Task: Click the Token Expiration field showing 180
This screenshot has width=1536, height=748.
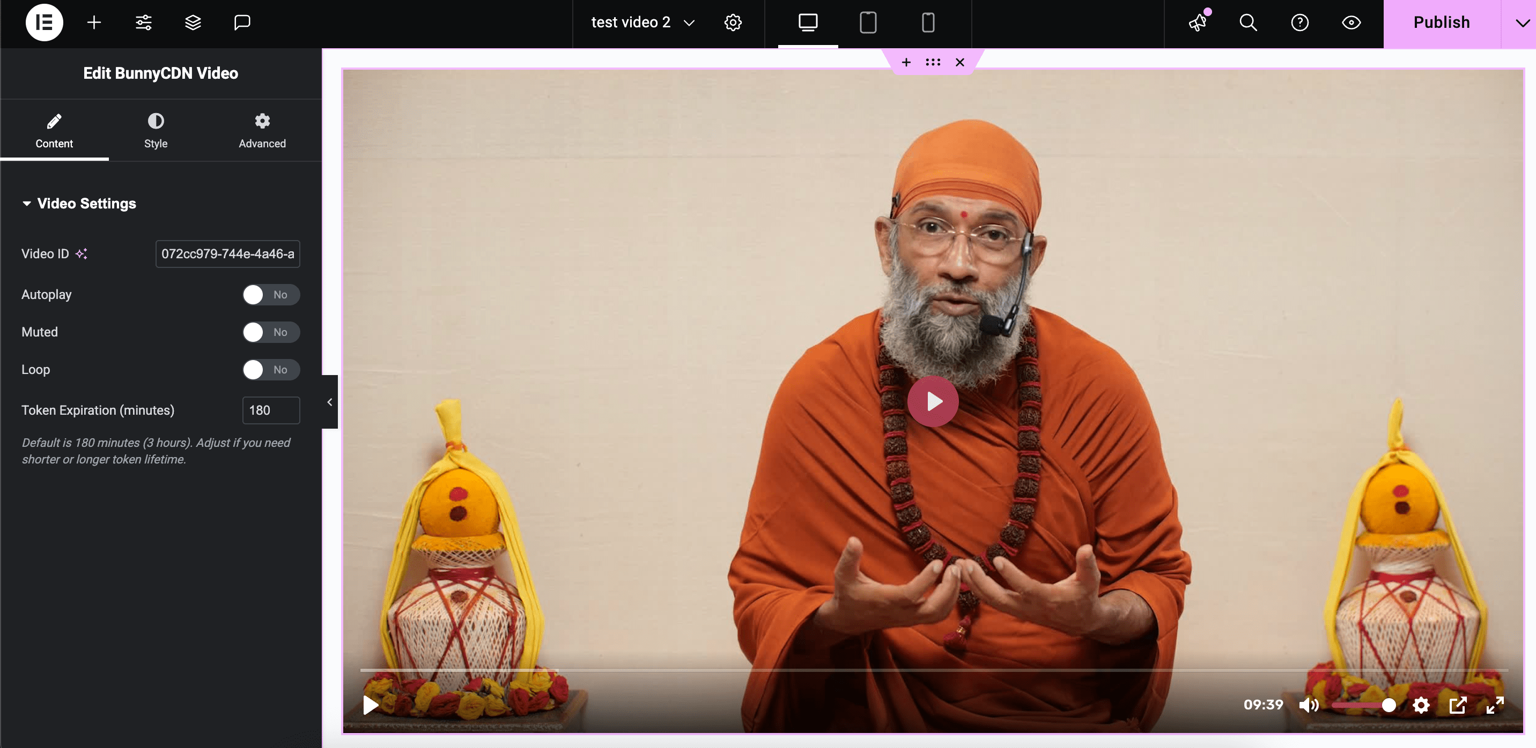Action: pyautogui.click(x=271, y=410)
